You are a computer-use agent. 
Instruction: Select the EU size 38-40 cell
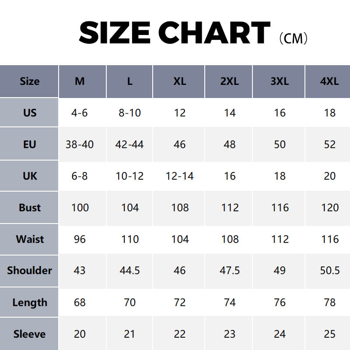(x=80, y=144)
